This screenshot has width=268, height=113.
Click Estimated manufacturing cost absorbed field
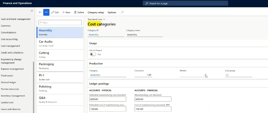click(108, 99)
